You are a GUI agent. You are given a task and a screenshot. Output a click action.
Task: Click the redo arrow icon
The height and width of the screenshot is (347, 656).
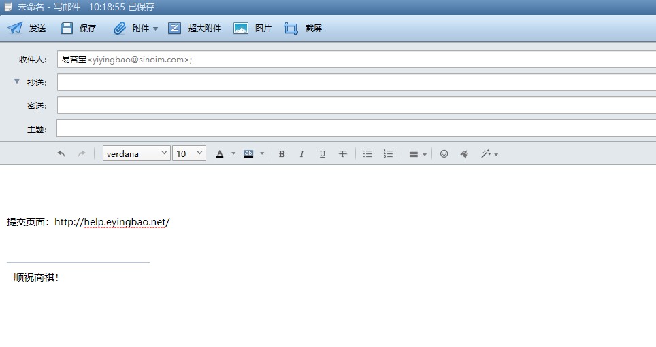coord(82,153)
